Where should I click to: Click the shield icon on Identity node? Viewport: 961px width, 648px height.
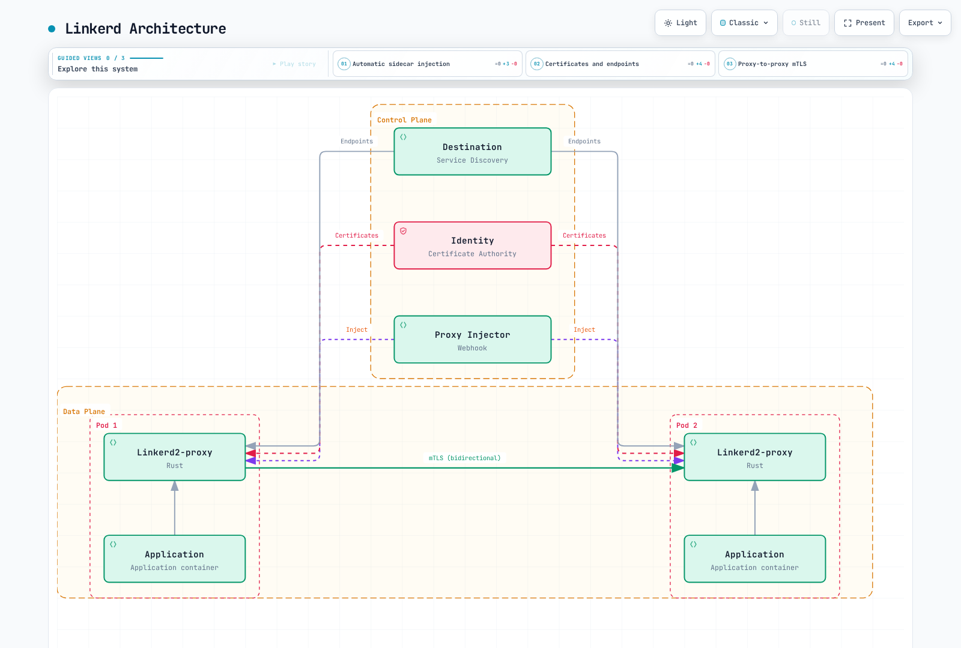click(404, 231)
